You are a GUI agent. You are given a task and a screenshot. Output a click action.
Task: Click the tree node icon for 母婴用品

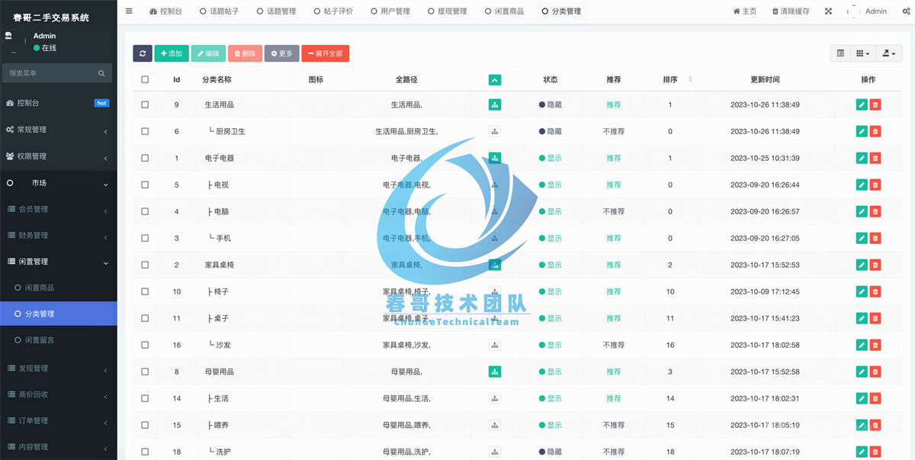click(495, 372)
